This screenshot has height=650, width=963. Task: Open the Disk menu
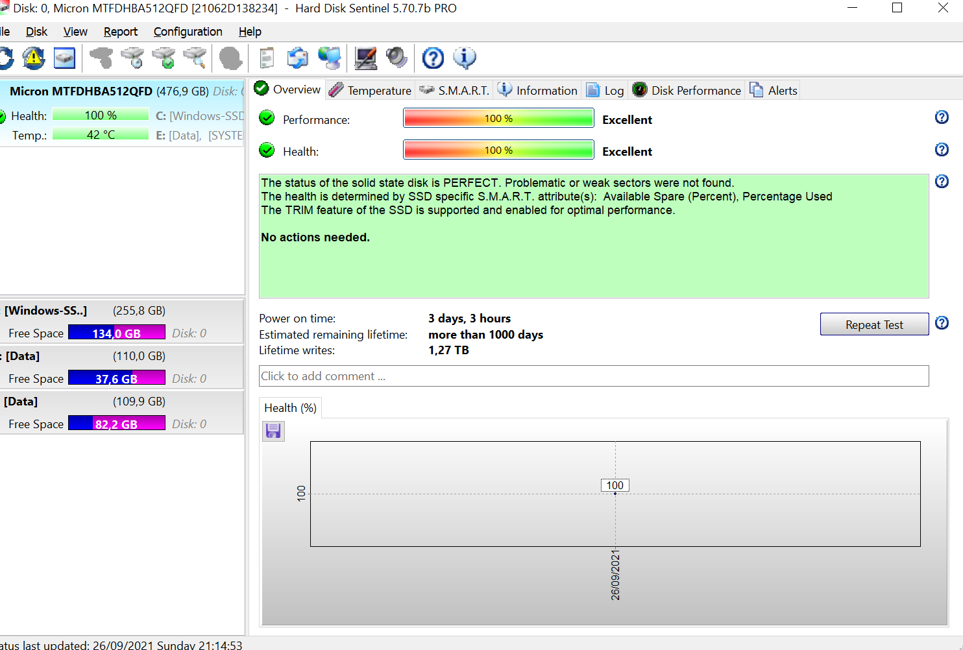36,32
